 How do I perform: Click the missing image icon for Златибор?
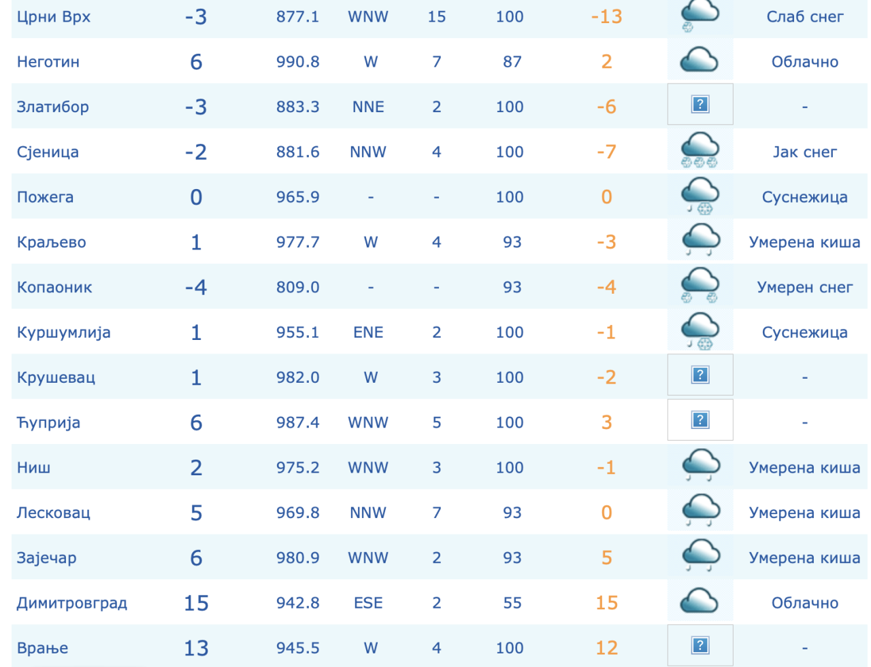pos(700,105)
